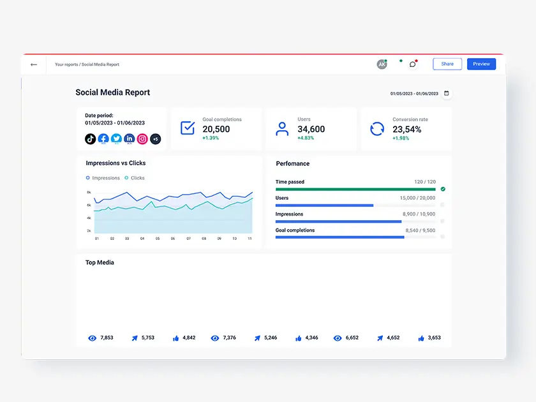This screenshot has height=402, width=536.
Task: Click the Conversion rate refresh icon
Action: [377, 129]
